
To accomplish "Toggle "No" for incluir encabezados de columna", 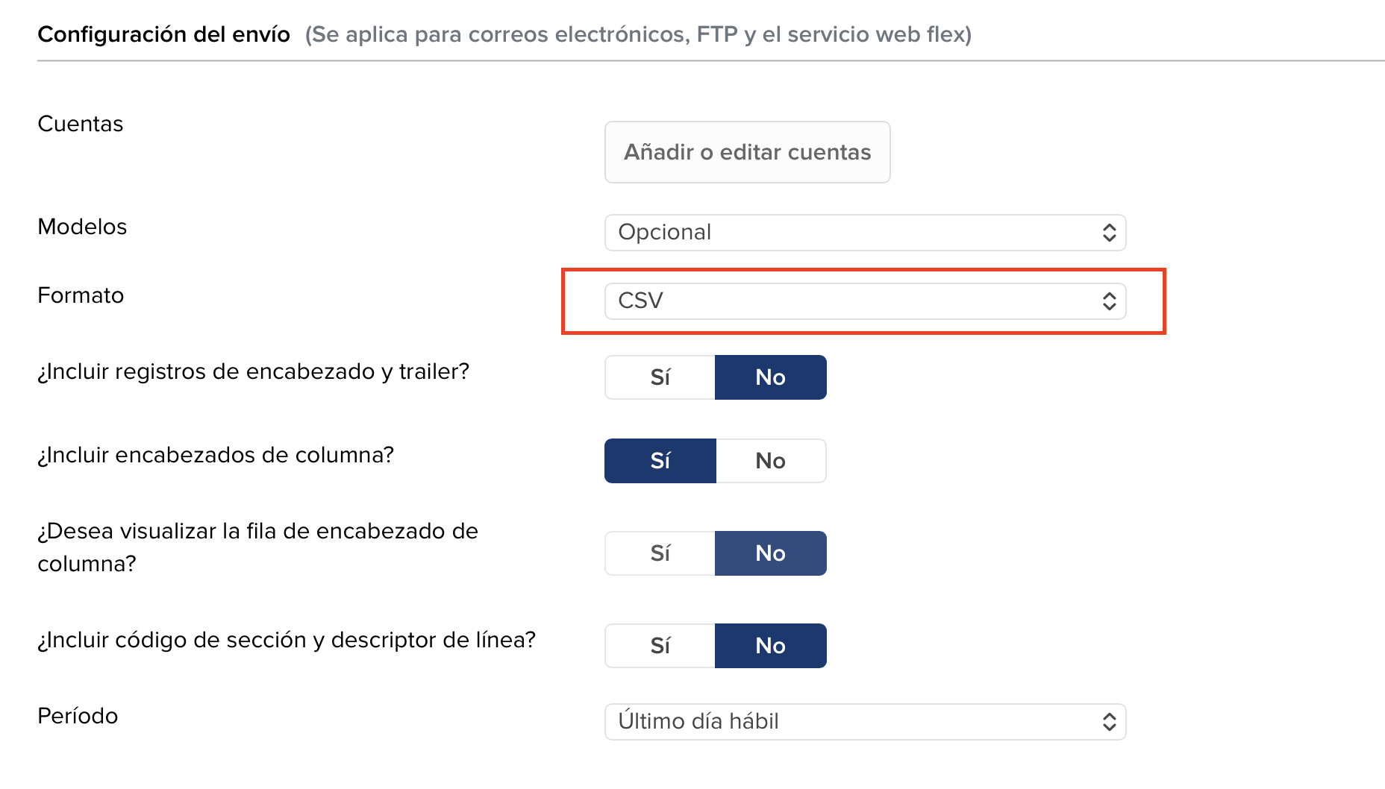I will tap(770, 460).
